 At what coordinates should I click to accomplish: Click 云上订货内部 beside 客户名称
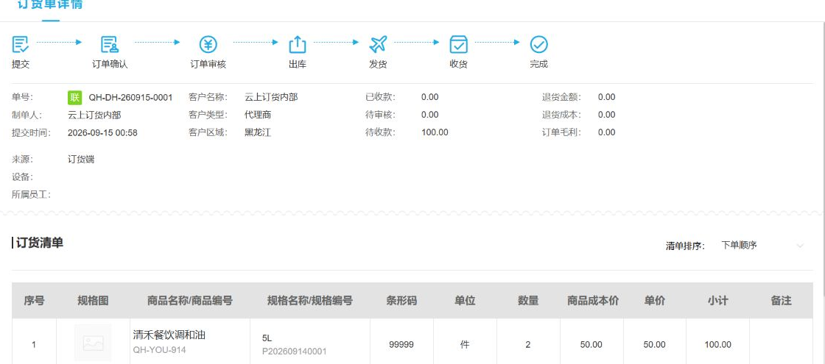[271, 97]
